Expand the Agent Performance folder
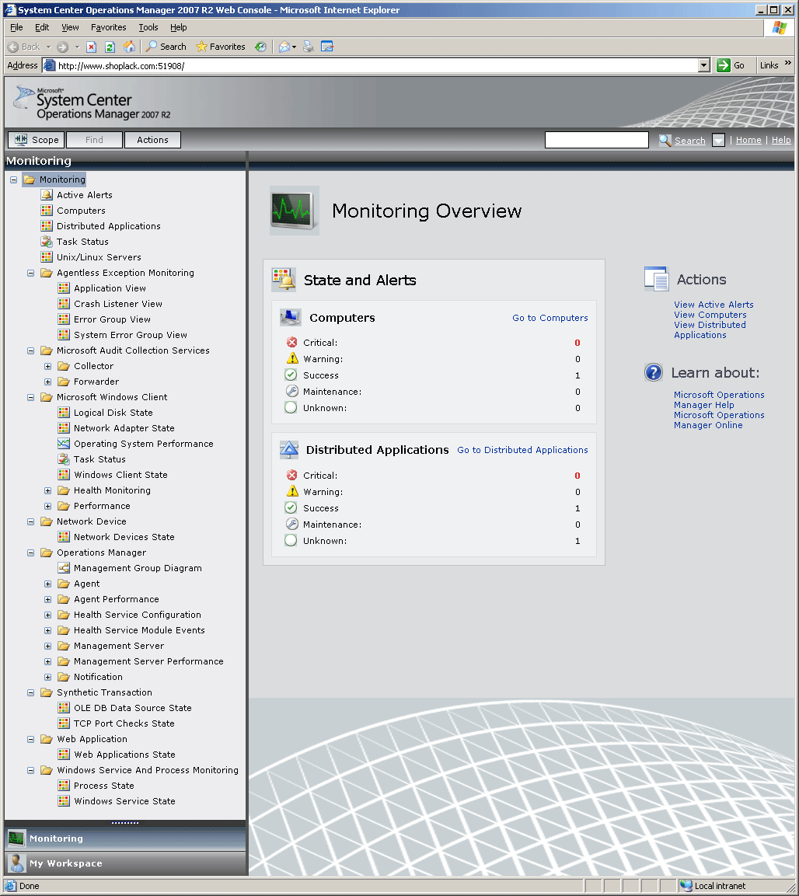Image resolution: width=799 pixels, height=896 pixels. click(x=48, y=599)
